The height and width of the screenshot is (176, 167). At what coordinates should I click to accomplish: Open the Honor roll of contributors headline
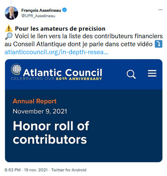coord(51,132)
